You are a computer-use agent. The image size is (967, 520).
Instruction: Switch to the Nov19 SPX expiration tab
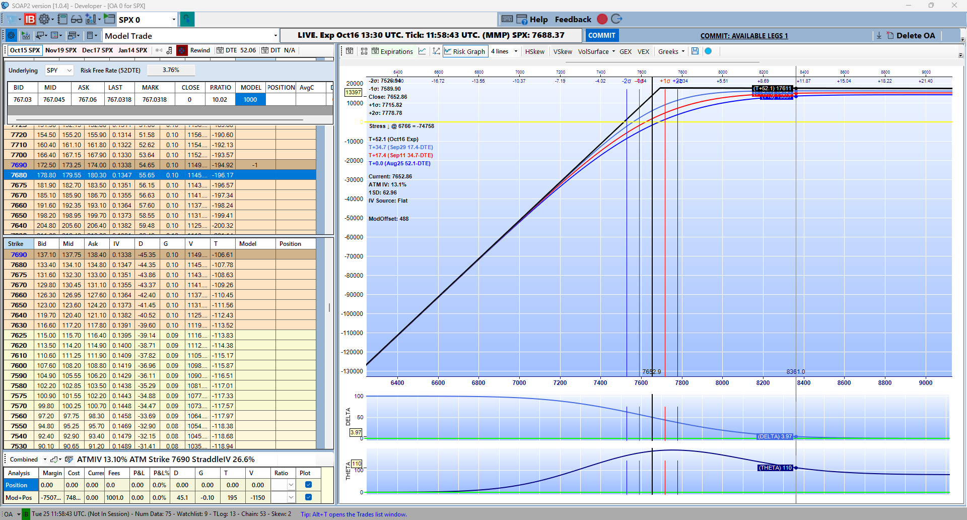tap(61, 50)
